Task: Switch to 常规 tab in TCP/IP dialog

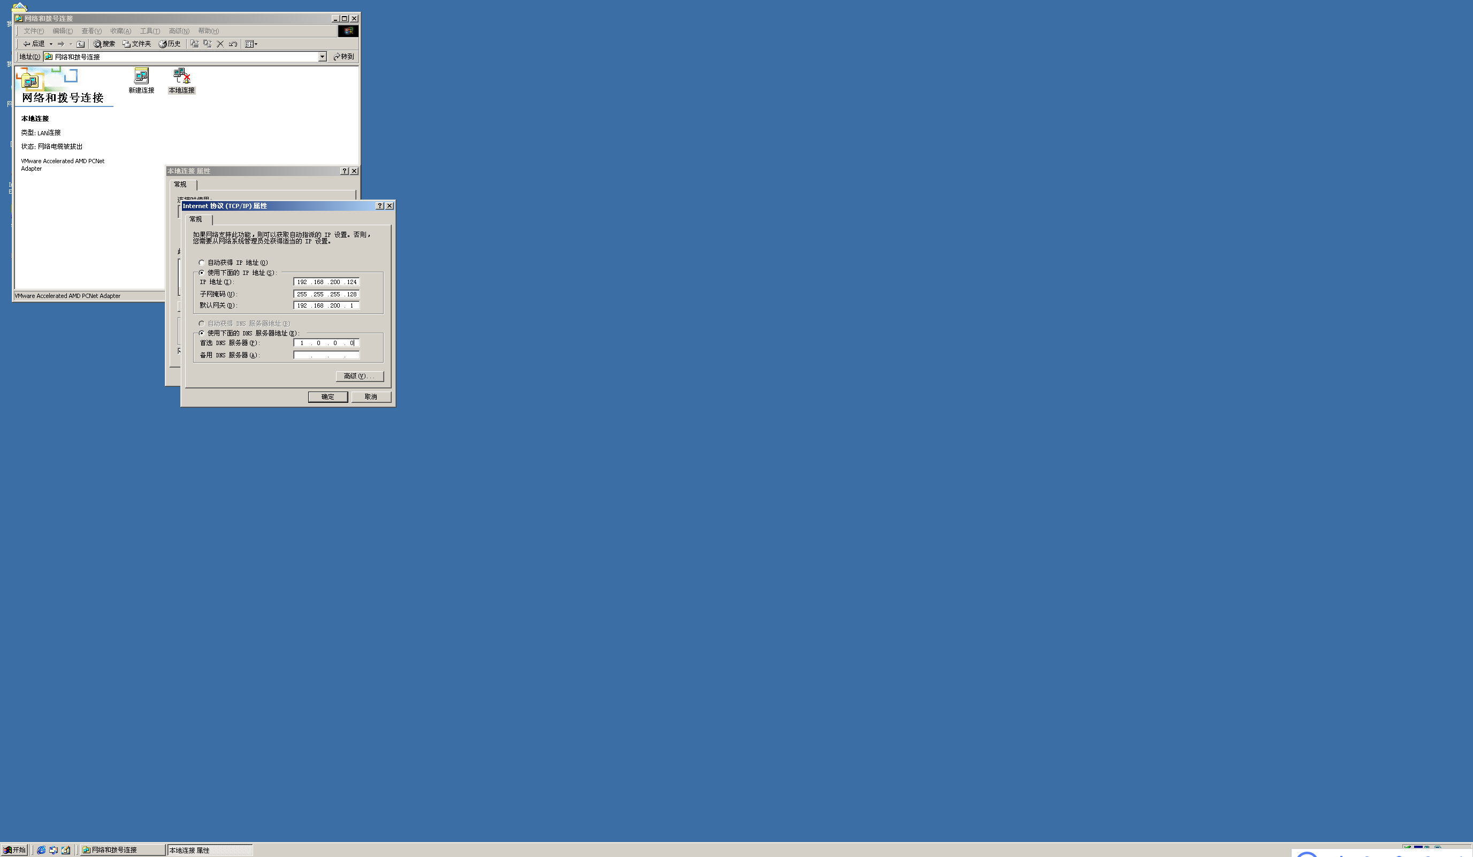Action: coord(196,219)
